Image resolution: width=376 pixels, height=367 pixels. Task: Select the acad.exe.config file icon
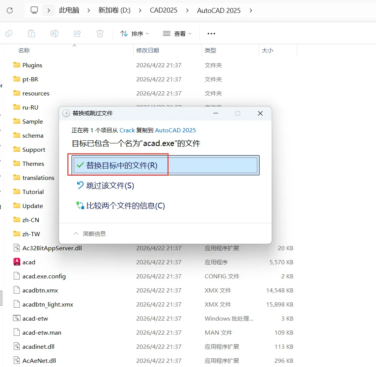[x=16, y=276]
